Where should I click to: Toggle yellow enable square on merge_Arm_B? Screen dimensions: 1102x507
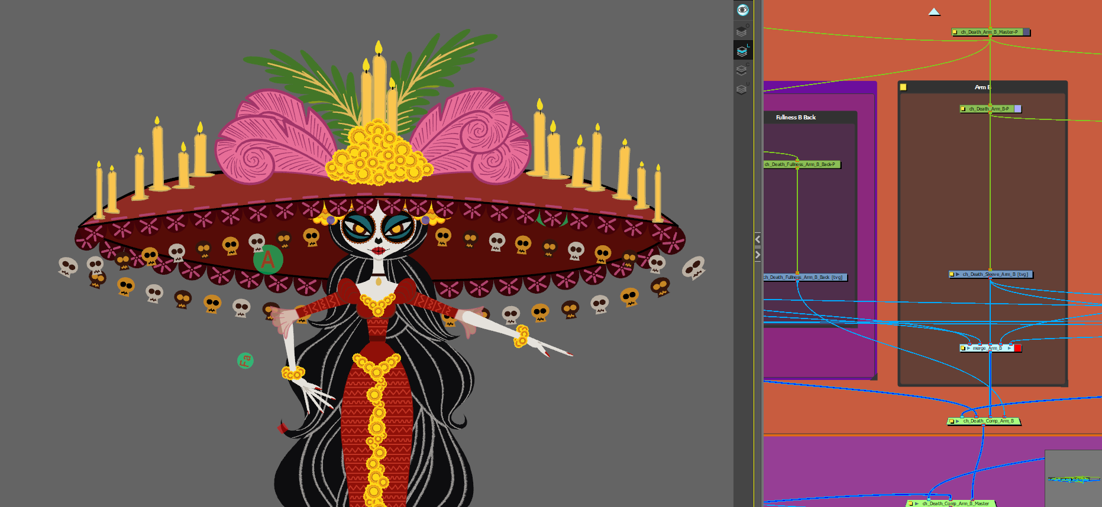(963, 348)
